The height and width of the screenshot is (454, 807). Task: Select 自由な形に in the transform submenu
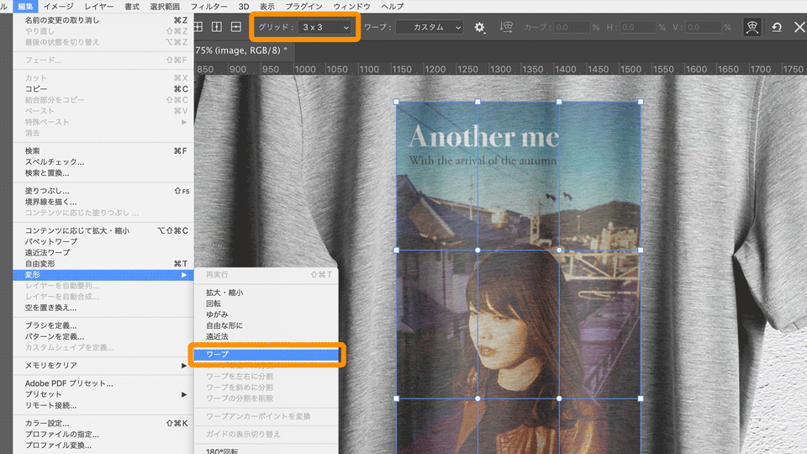point(266,325)
